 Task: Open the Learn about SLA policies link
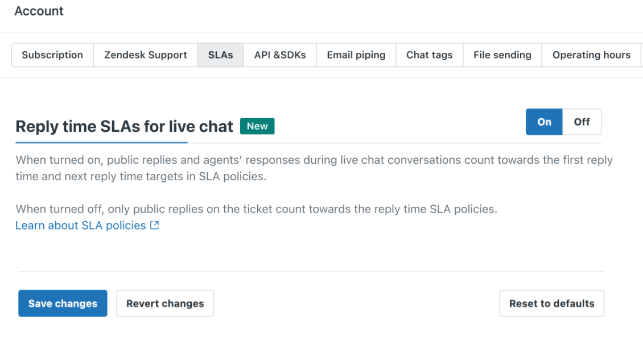coord(80,225)
